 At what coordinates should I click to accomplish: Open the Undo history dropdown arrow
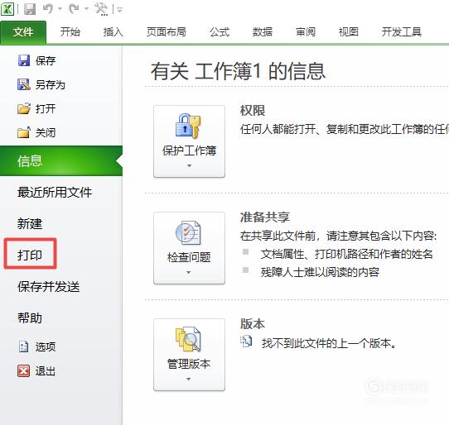pos(60,9)
